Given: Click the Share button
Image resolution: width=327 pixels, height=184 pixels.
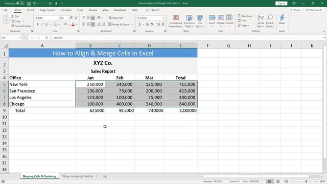Looking at the screenshot, I should pos(295,10).
